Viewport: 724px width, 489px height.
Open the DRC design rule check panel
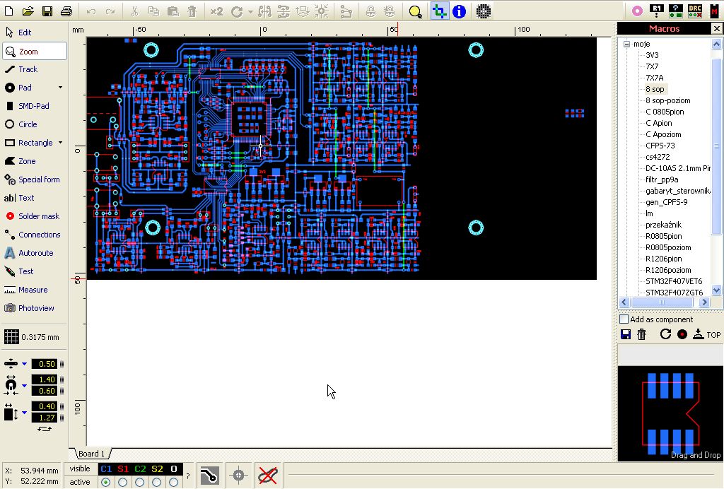click(694, 11)
